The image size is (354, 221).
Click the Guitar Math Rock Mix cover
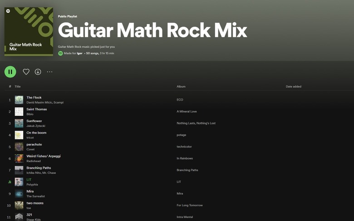29,31
